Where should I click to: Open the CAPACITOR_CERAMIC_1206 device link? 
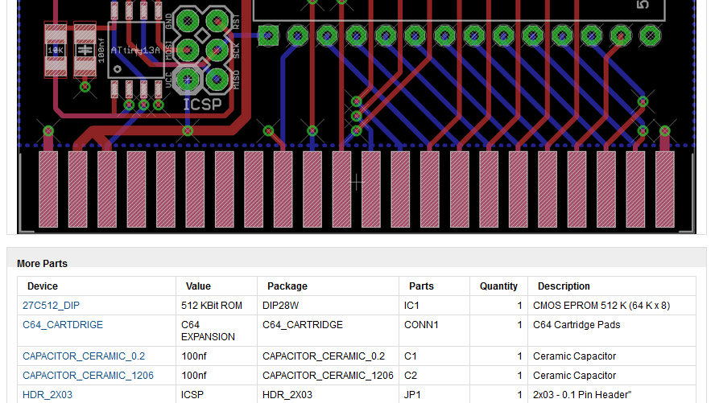pyautogui.click(x=88, y=376)
